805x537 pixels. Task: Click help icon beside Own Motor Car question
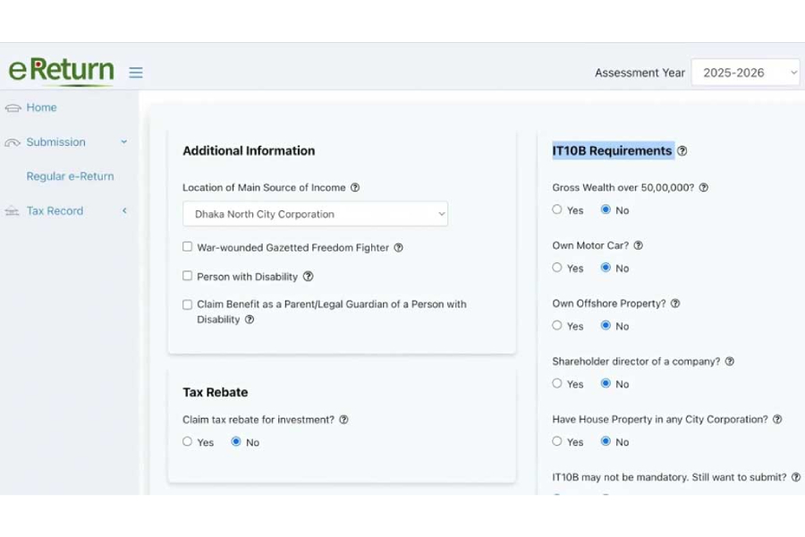tap(638, 245)
